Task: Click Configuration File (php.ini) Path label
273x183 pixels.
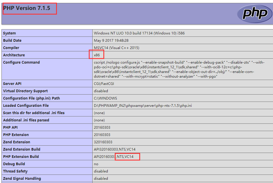Action: pos(31,98)
